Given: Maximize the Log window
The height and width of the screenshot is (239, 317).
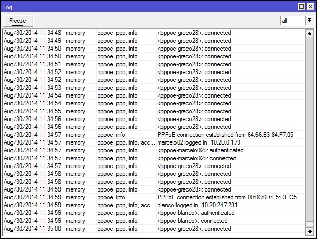Looking at the screenshot, I should click(x=301, y=7).
